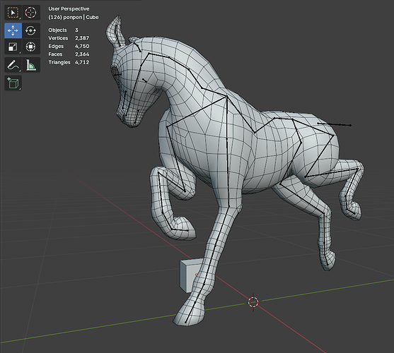Enable the combined Transform tool
Viewport: 394px width, 353px height.
(x=31, y=47)
